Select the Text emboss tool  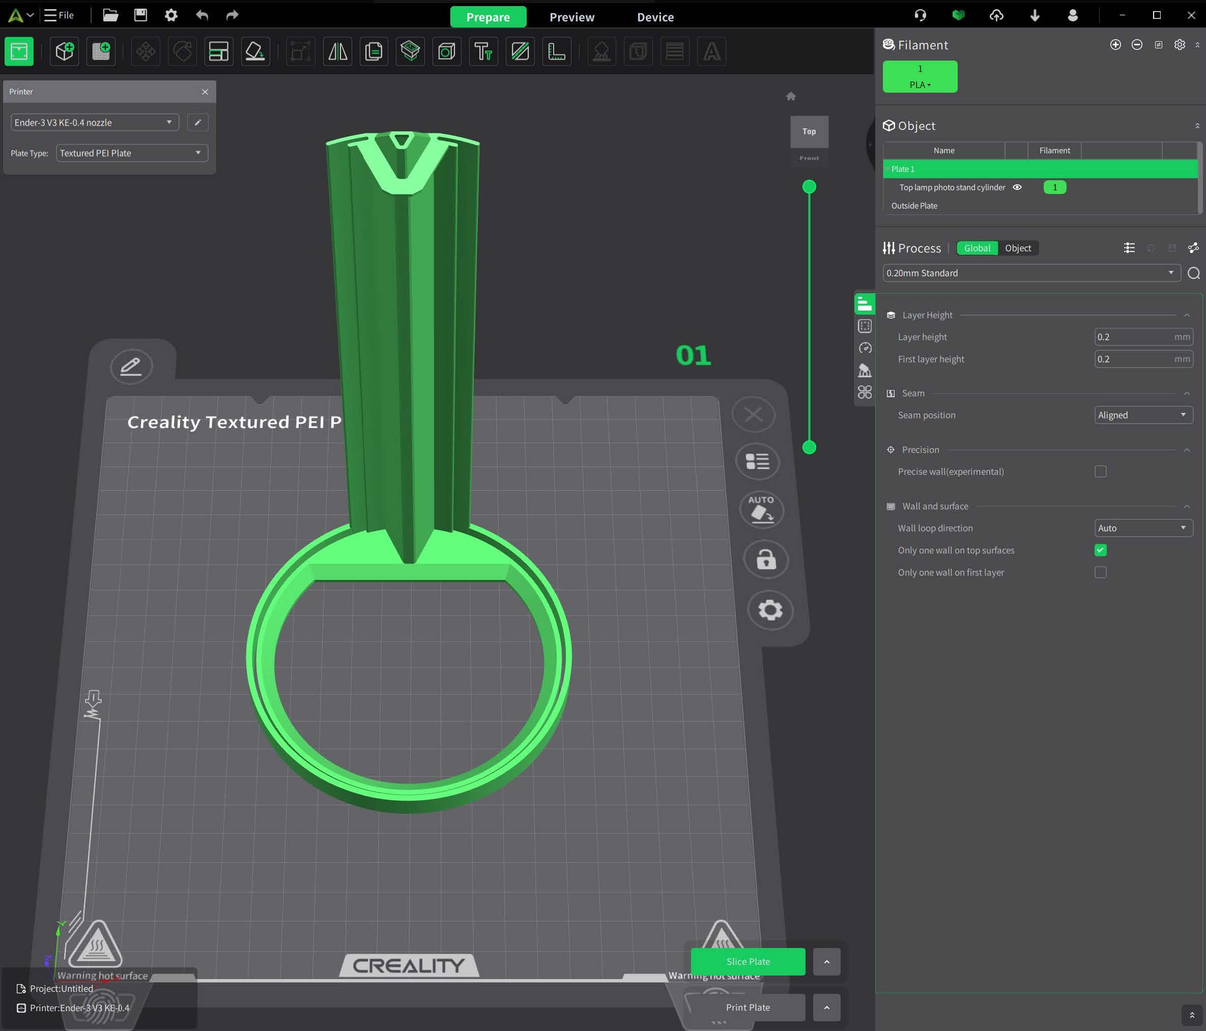[x=483, y=52]
